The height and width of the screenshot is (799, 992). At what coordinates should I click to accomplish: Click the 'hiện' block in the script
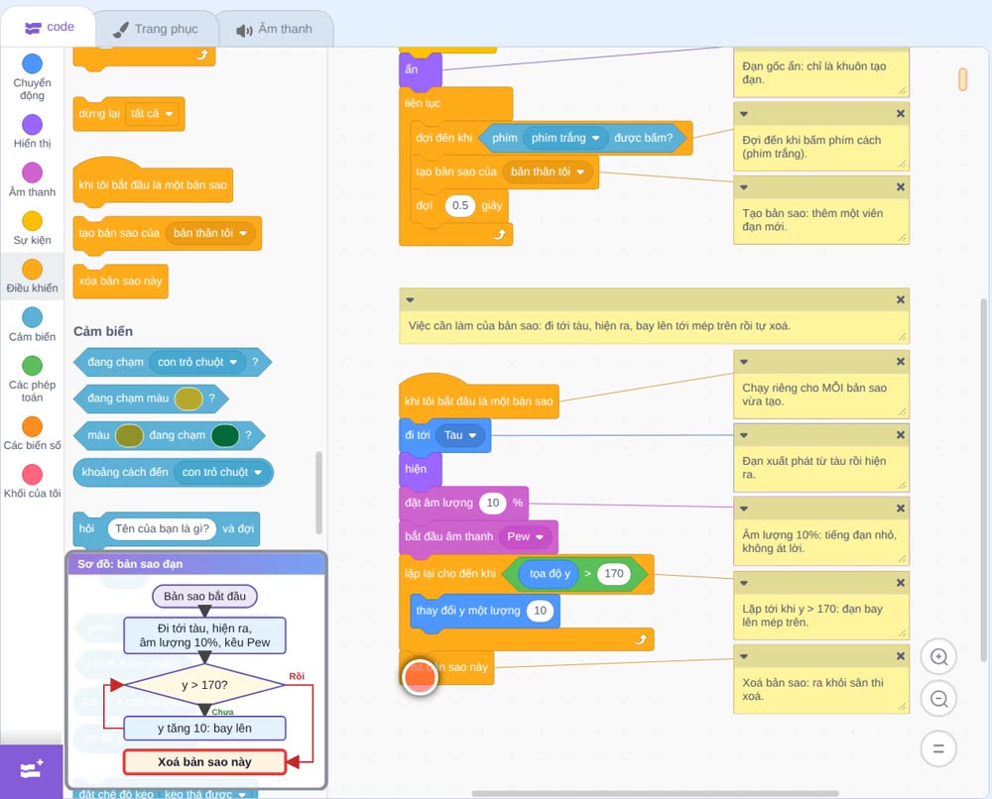tap(420, 469)
